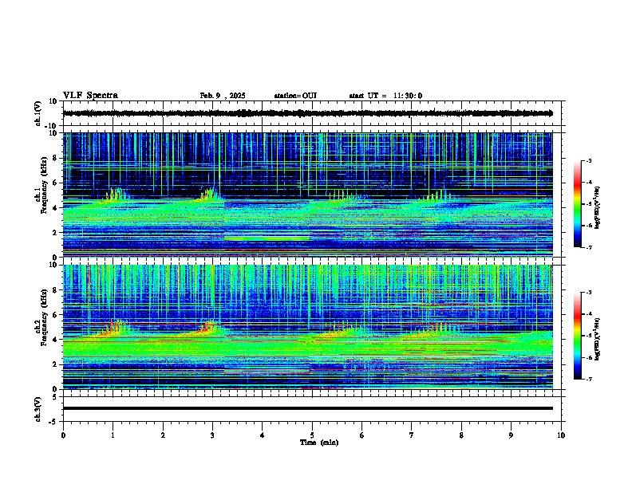Click the ch.1 color bar "log(PSD)" label
This screenshot has height=488, width=632.
tap(598, 208)
